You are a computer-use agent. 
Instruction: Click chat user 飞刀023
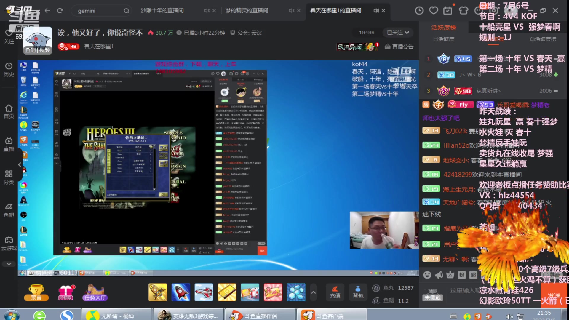[x=455, y=131]
